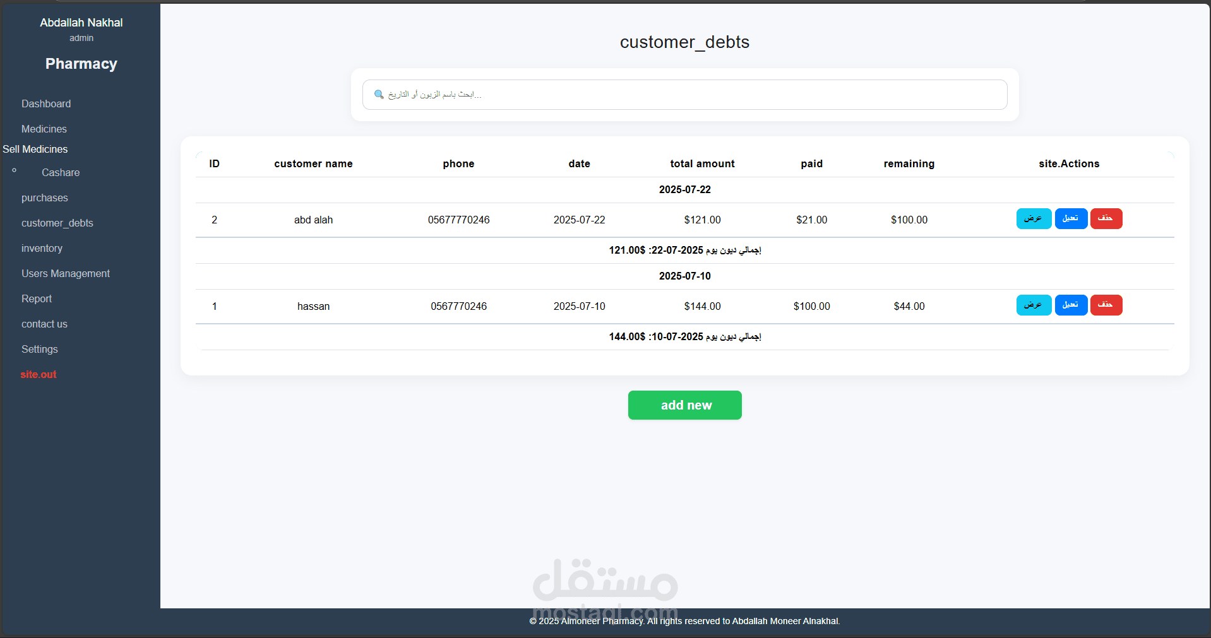Click the date cell 2025-07-22 in abd alah's row

tap(579, 220)
